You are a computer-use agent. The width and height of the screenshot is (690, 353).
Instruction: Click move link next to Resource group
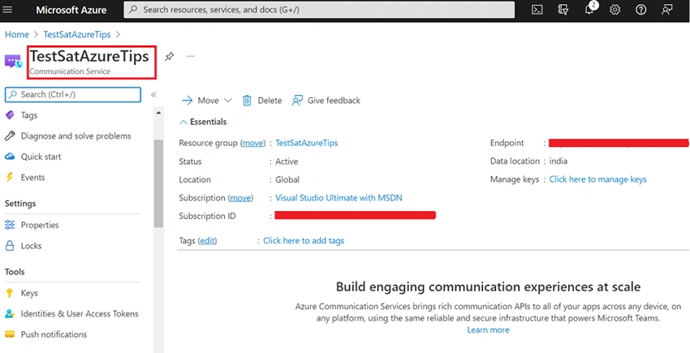(x=253, y=143)
